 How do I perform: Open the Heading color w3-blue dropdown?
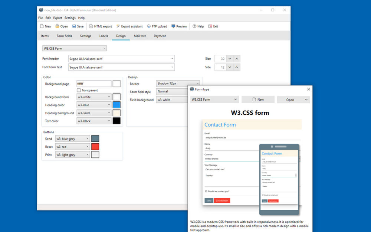(x=94, y=105)
